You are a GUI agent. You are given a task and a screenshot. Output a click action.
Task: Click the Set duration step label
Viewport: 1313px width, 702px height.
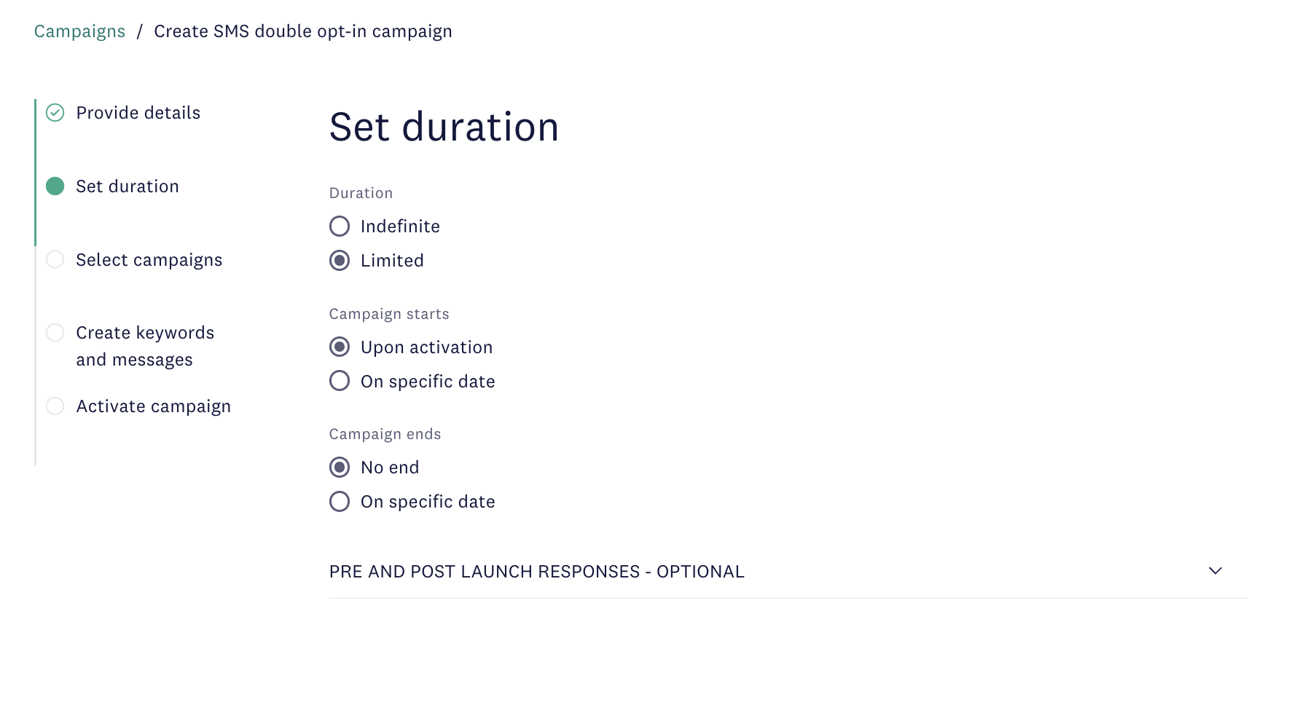click(128, 186)
